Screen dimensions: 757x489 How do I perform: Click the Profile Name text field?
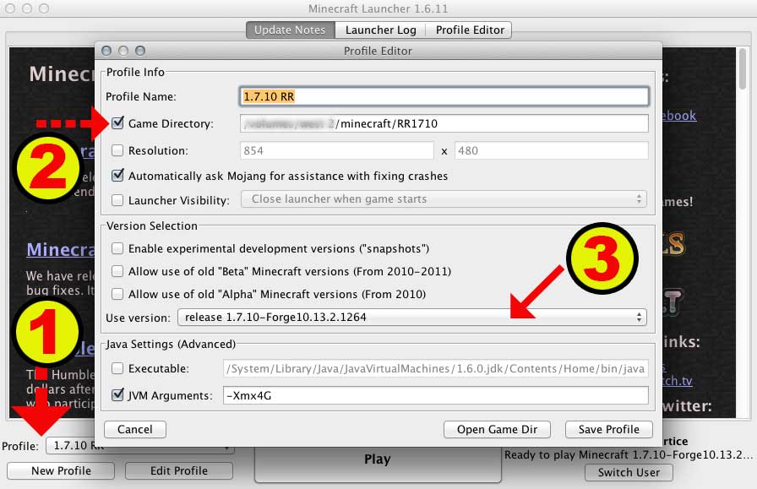444,96
